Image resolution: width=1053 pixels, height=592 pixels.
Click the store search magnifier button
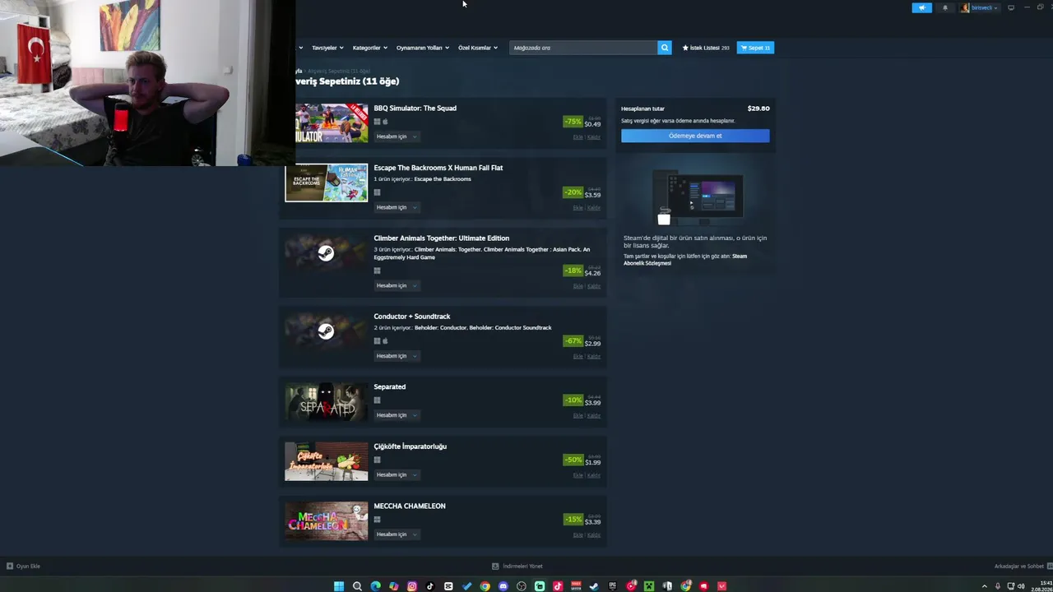[x=665, y=48]
